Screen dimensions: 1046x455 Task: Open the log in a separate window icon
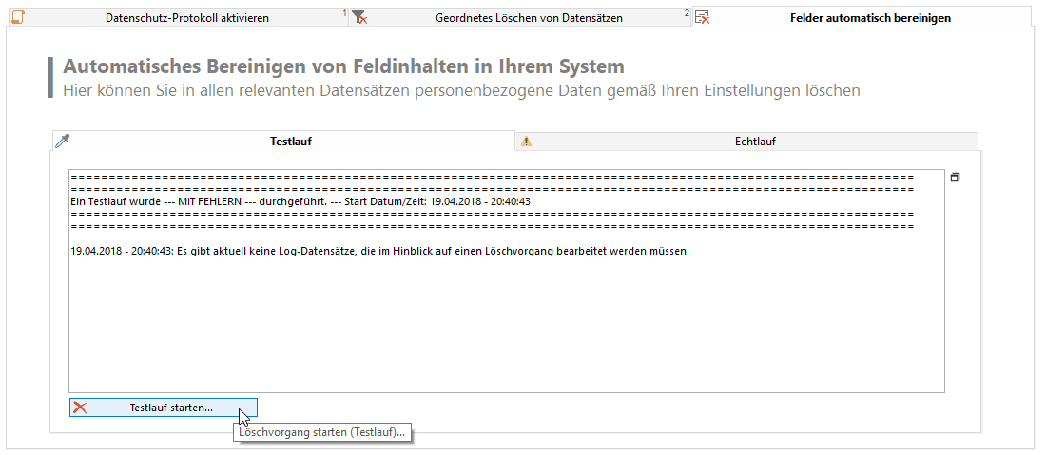tap(955, 178)
